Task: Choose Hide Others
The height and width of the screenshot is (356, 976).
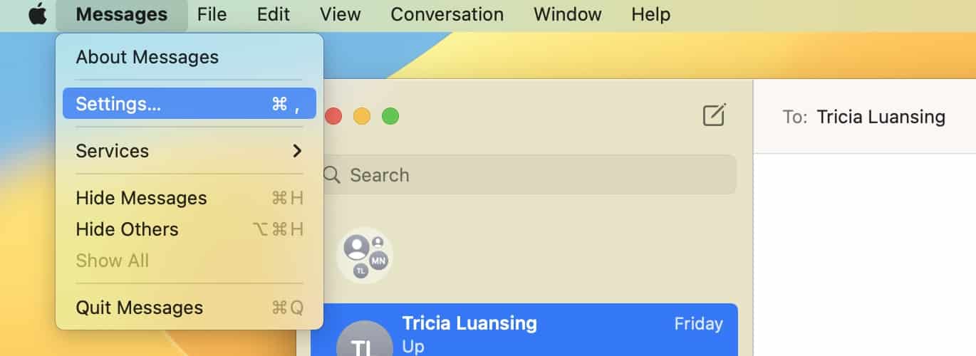Action: point(127,229)
